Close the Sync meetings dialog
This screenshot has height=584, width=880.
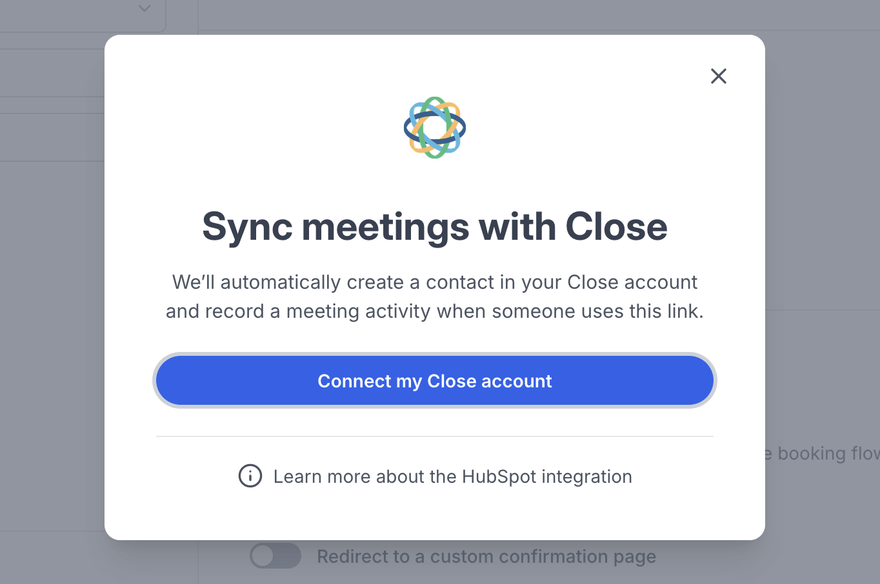[718, 76]
